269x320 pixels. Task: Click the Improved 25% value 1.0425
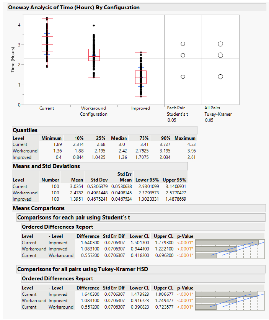coord(99,157)
